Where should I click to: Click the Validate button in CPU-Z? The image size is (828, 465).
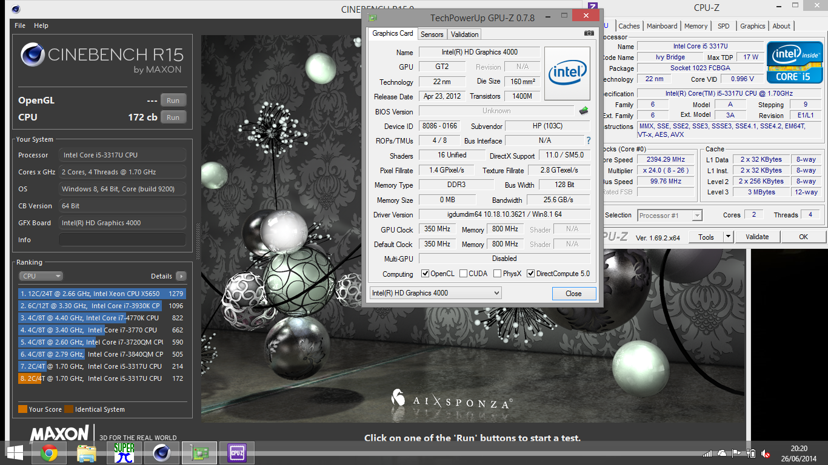(757, 237)
